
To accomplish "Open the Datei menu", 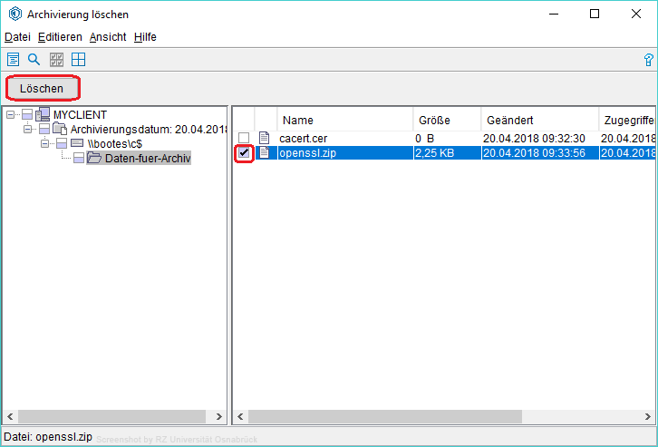I will point(17,37).
